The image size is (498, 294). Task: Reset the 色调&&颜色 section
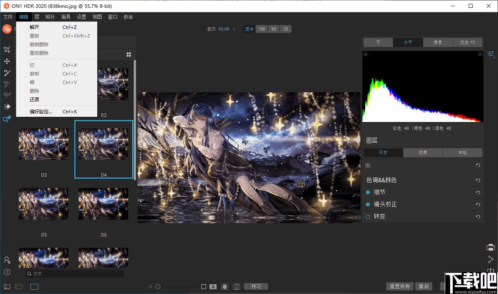pos(478,180)
